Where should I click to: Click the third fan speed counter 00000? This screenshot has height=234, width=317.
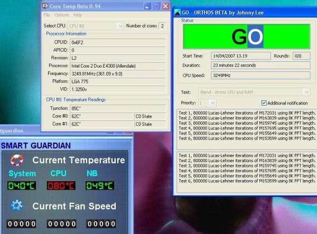(101, 224)
